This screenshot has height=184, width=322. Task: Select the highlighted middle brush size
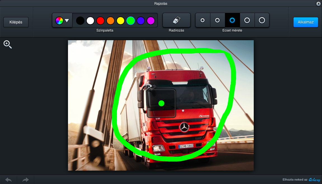(232, 20)
